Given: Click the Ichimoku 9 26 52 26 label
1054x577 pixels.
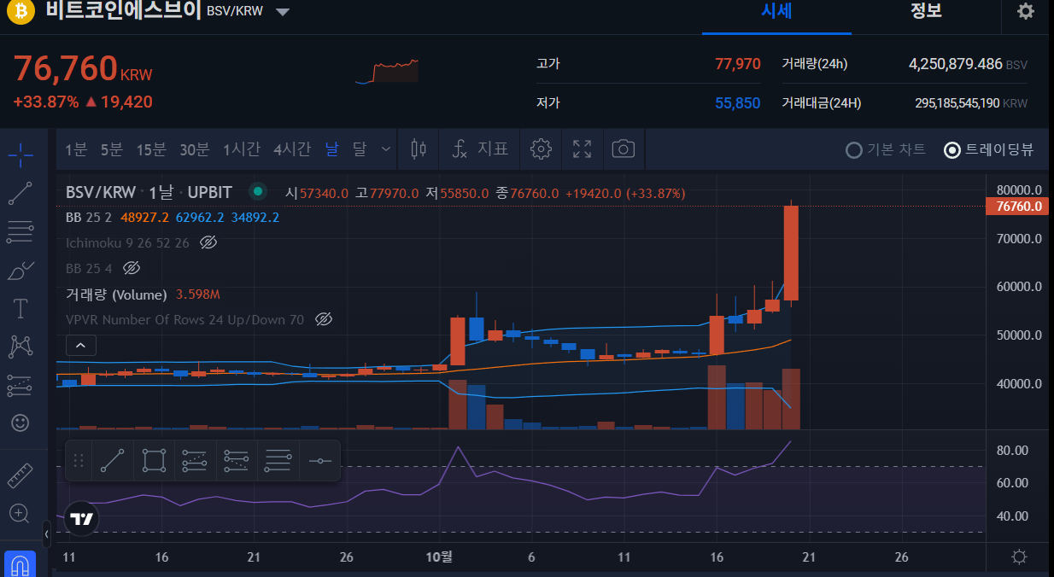Looking at the screenshot, I should [127, 243].
